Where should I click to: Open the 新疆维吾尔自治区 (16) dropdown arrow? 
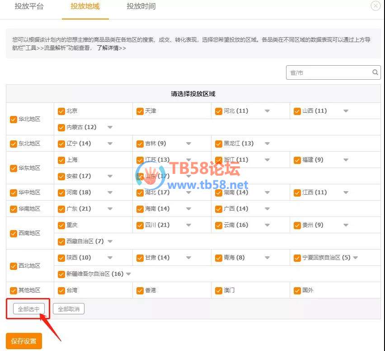128,274
